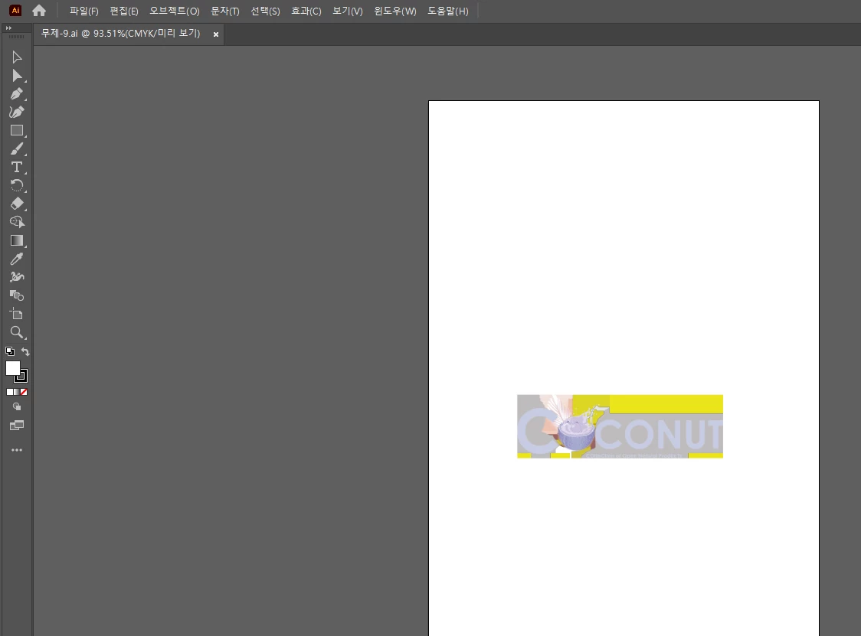Open the 효과(C) menu
This screenshot has width=861, height=636.
(x=306, y=11)
